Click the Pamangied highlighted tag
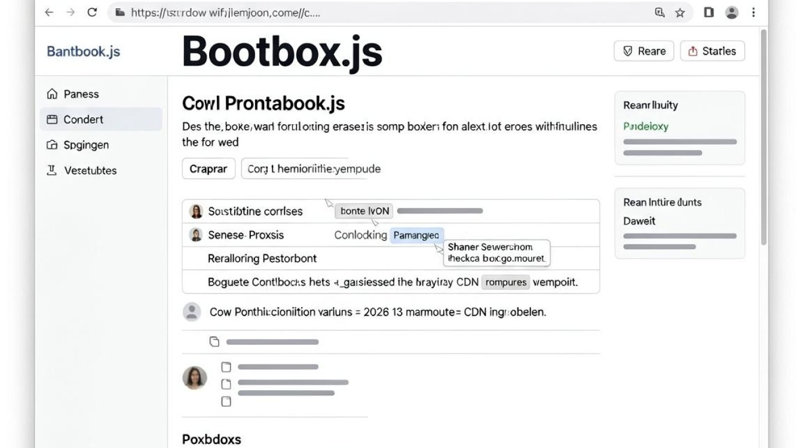 [417, 235]
